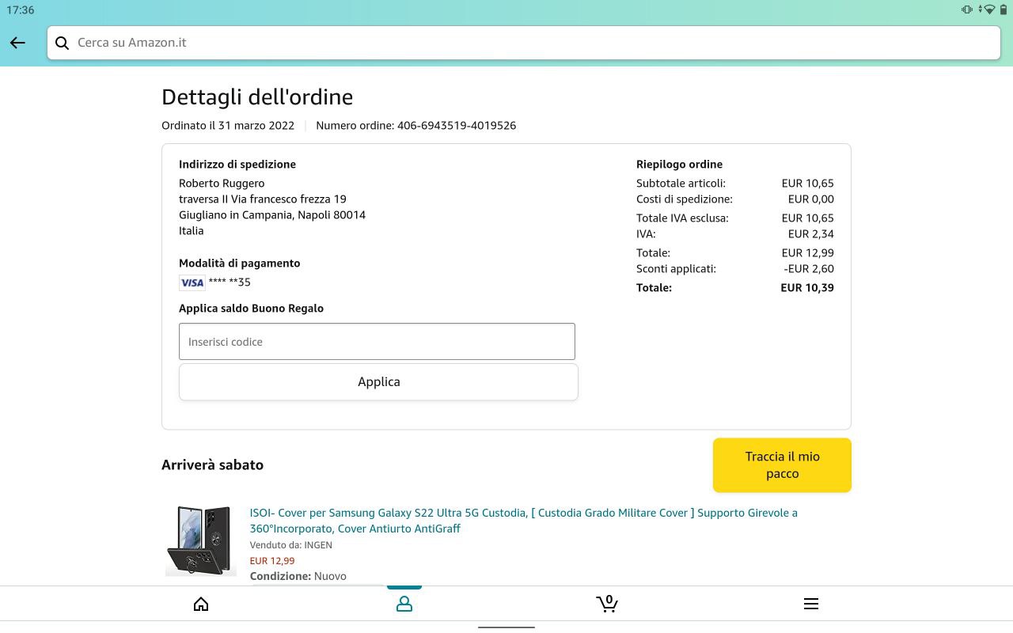Click the Visa card logo
This screenshot has height=633, width=1013.
click(x=192, y=282)
